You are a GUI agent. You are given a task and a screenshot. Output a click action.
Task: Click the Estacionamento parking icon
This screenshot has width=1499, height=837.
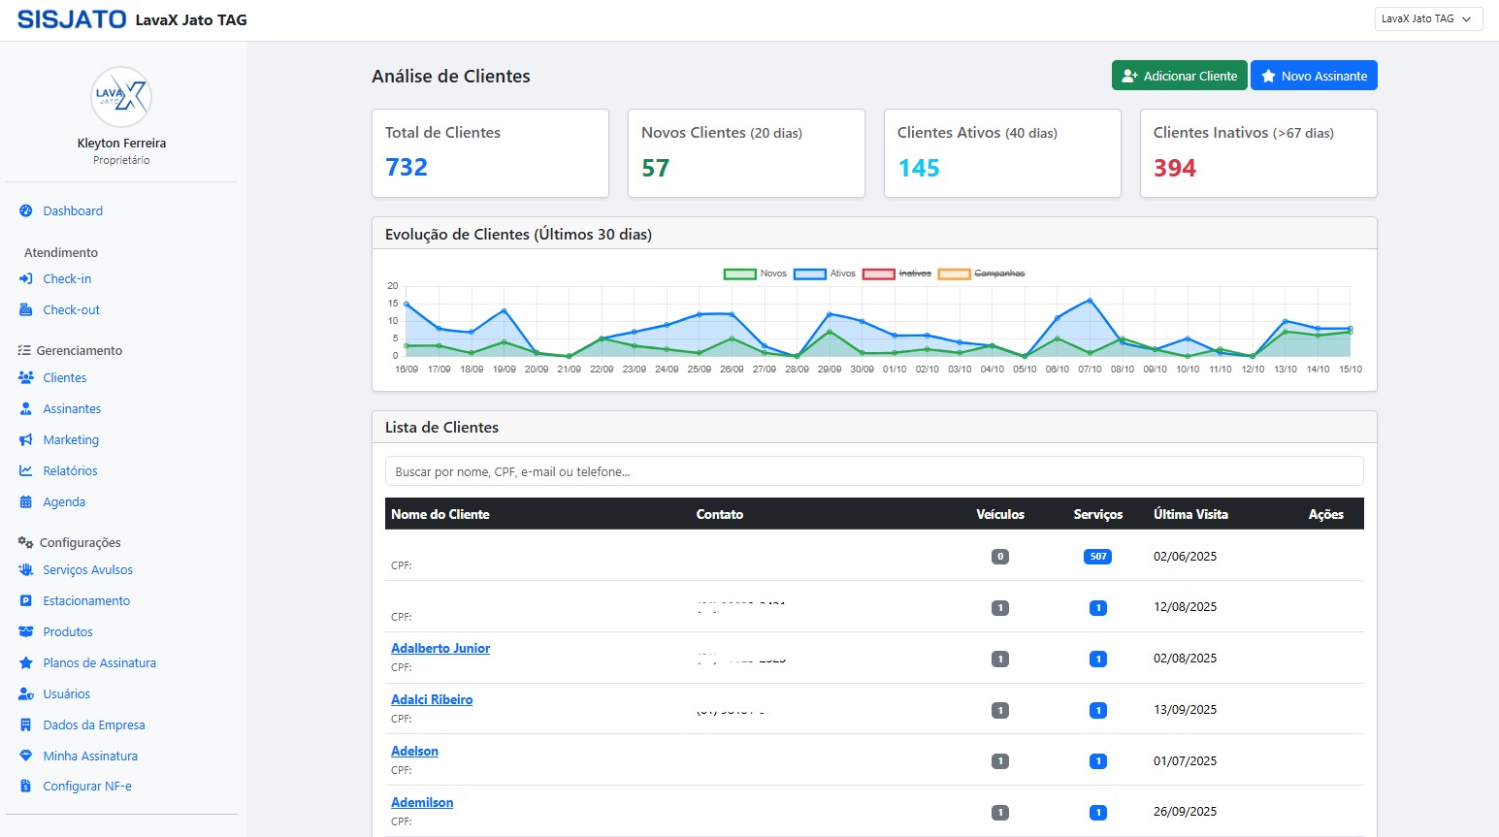(x=26, y=600)
